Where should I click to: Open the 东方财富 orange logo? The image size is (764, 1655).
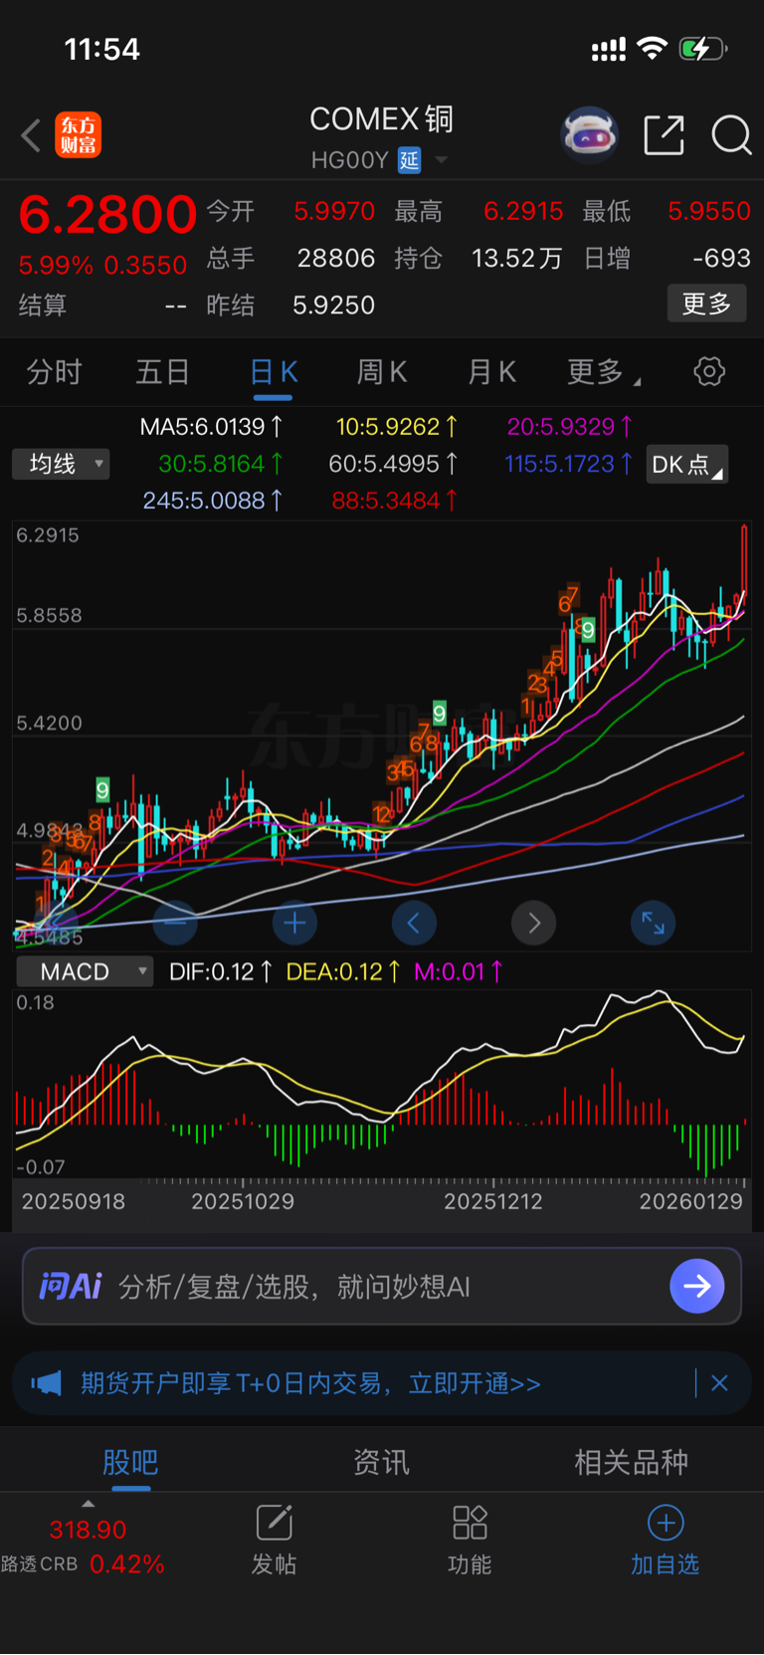point(78,135)
